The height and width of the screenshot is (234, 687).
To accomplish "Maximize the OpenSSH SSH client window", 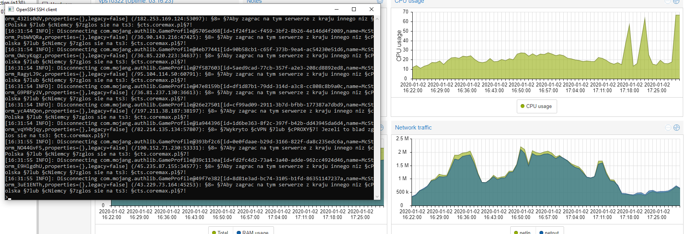I will (354, 9).
